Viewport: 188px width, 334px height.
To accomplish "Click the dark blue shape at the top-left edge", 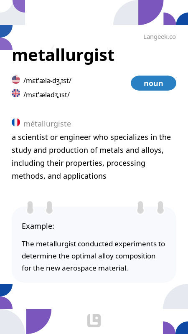I will point(5,30).
